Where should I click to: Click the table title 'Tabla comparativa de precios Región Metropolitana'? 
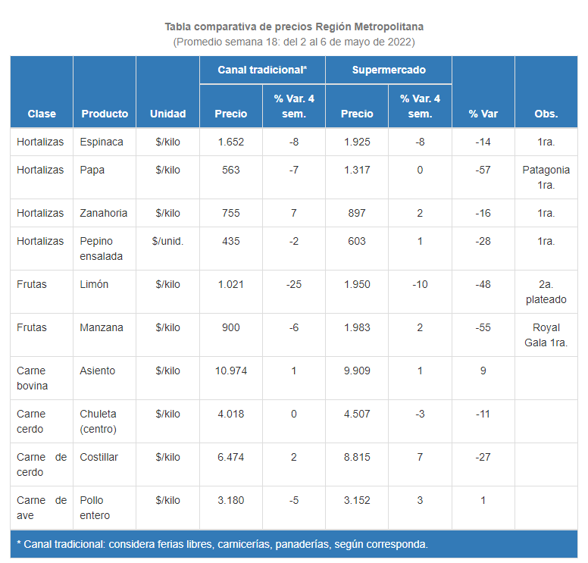[x=294, y=27]
